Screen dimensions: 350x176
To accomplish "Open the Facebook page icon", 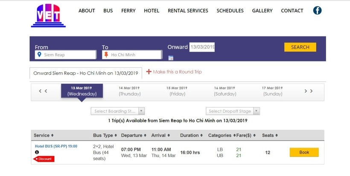I will [317, 11].
